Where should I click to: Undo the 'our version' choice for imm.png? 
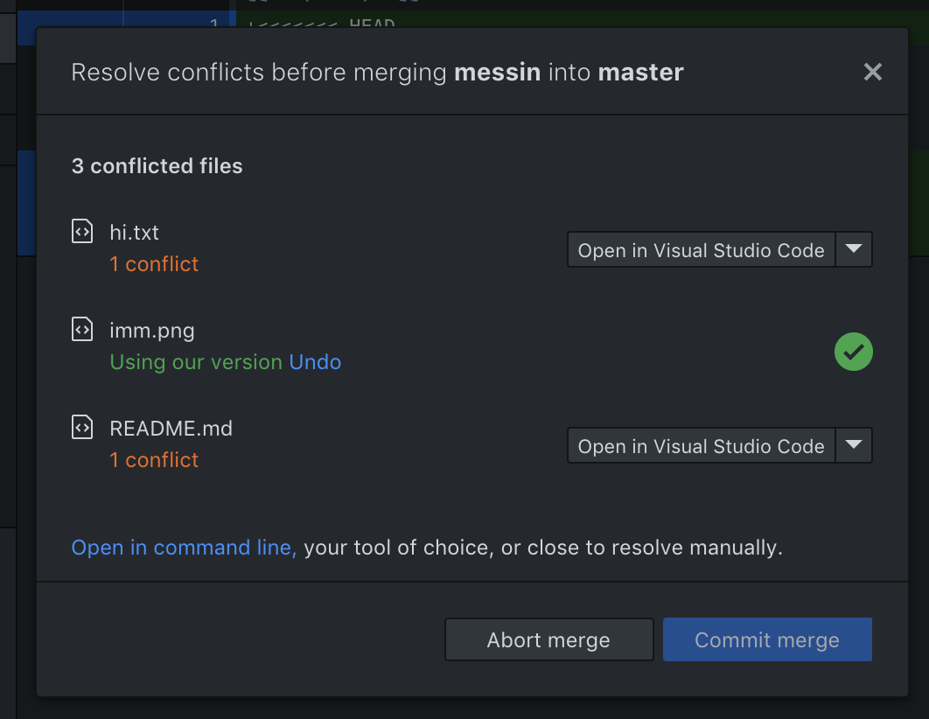click(x=316, y=361)
